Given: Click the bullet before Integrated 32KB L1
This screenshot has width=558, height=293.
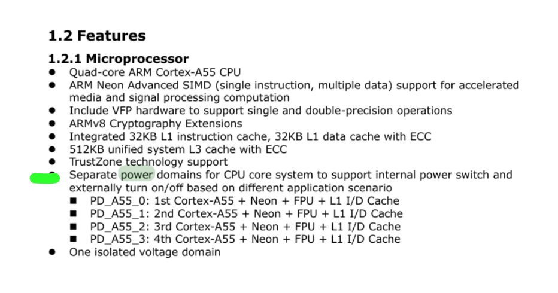Looking at the screenshot, I should [52, 136].
